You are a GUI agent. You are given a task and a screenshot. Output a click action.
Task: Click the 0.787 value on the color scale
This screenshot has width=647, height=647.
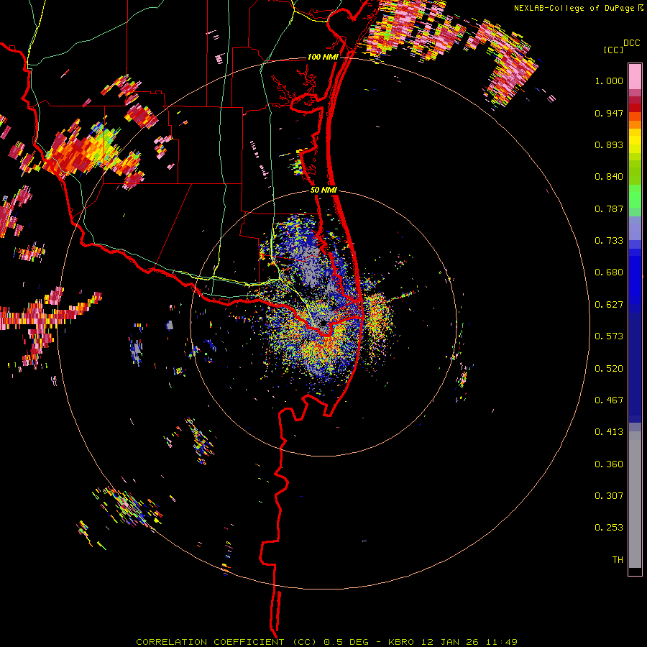click(x=609, y=208)
